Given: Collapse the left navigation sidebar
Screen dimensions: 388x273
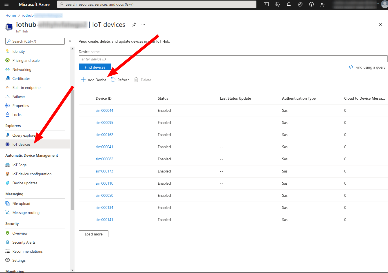Looking at the screenshot, I should pos(70,41).
